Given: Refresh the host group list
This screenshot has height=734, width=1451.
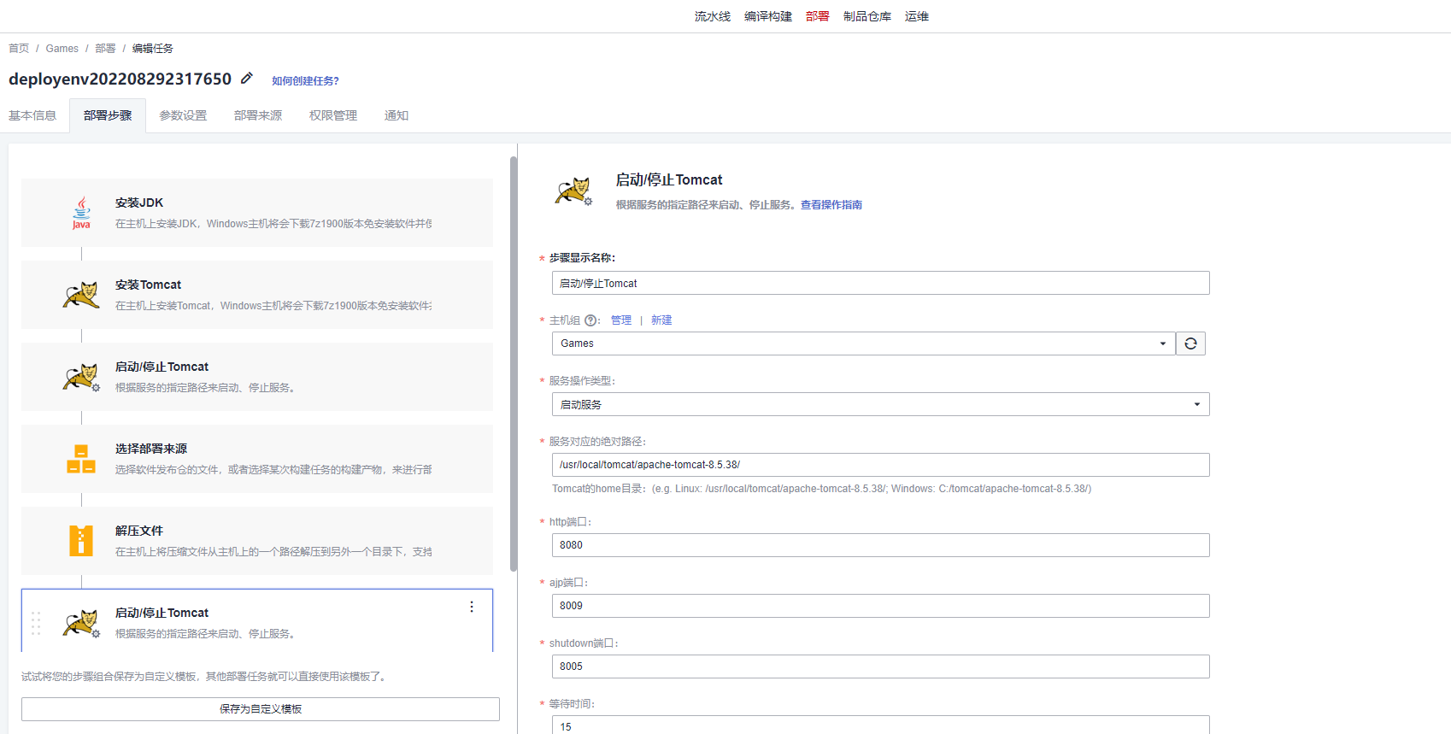Looking at the screenshot, I should (1190, 344).
